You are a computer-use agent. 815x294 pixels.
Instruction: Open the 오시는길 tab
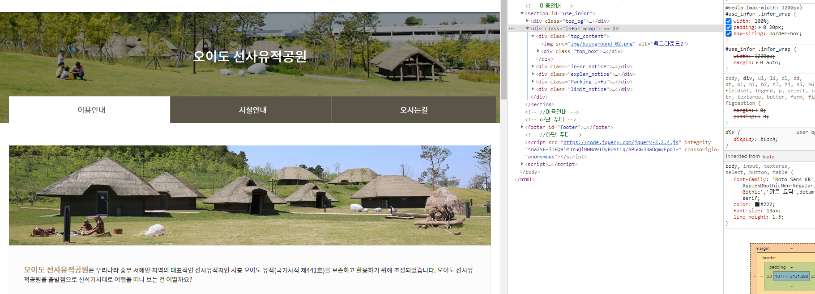coord(414,110)
